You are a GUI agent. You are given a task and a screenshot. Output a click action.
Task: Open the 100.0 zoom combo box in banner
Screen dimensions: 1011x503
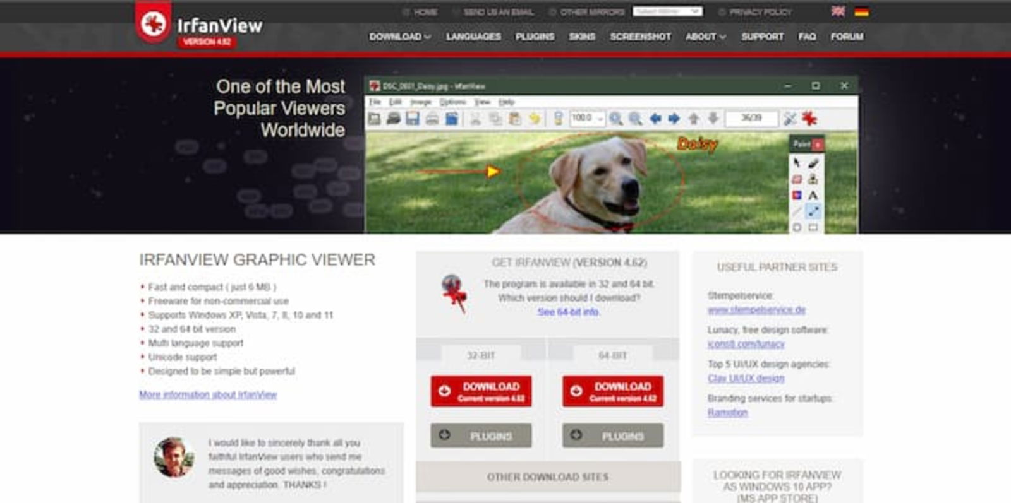pos(587,118)
